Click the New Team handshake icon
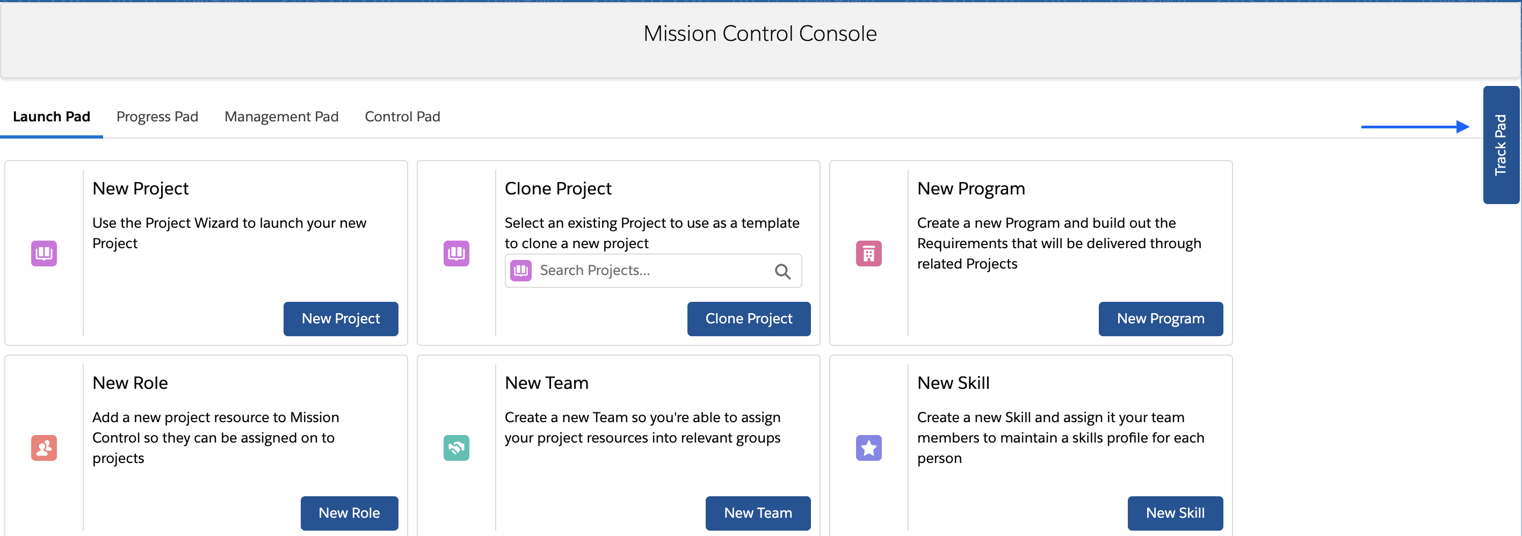Viewport: 1522px width, 536px height. (x=456, y=448)
